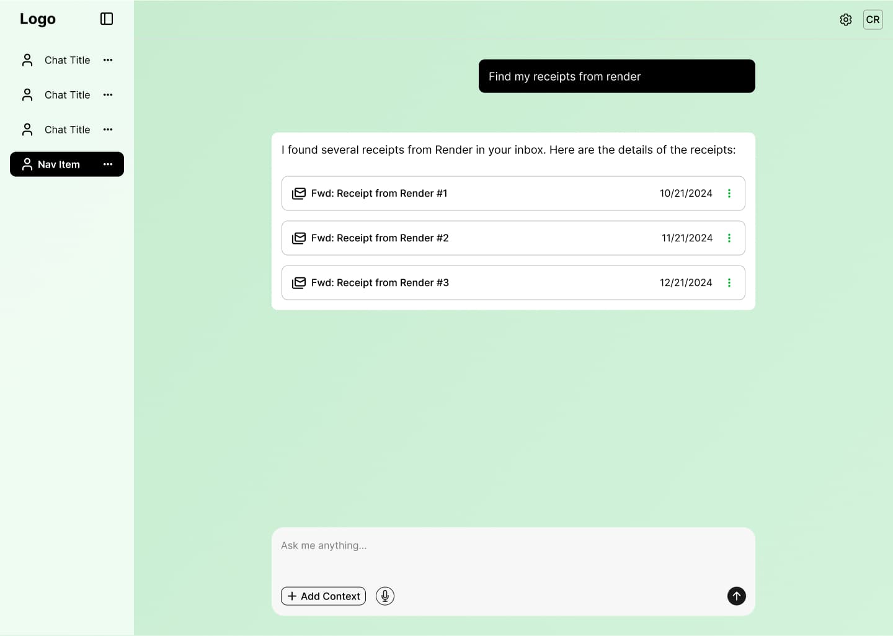
Task: Click the mail icon for Receipt #2
Action: click(299, 238)
